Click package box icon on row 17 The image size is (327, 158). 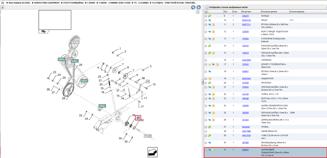(217, 64)
